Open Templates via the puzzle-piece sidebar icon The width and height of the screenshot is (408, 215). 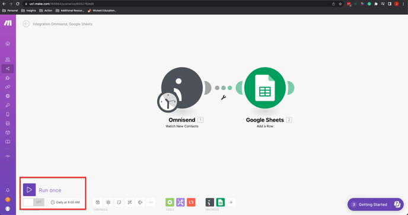pos(8,78)
